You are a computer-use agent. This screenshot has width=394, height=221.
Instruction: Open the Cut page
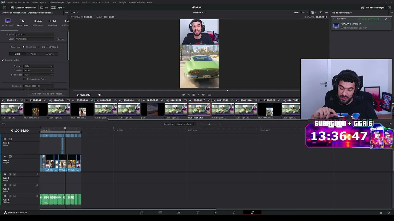pos(160,212)
